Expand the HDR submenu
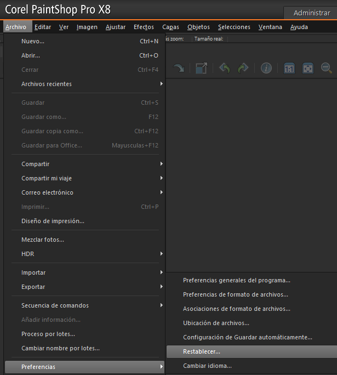This screenshot has width=337, height=375. (x=85, y=254)
